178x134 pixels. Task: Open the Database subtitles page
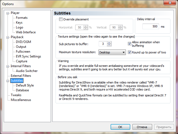pyautogui.click(x=22, y=90)
